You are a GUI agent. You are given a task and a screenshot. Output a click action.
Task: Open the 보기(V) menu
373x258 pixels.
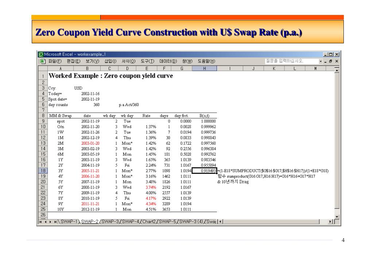[92, 61]
